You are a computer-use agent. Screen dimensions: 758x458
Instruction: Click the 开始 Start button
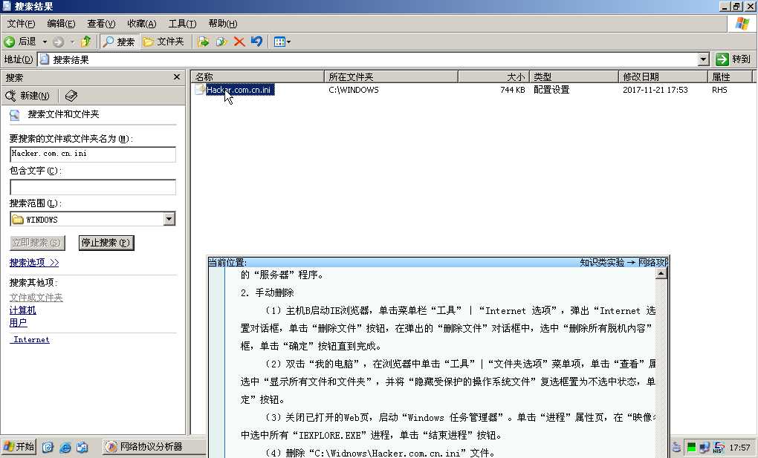tap(19, 446)
